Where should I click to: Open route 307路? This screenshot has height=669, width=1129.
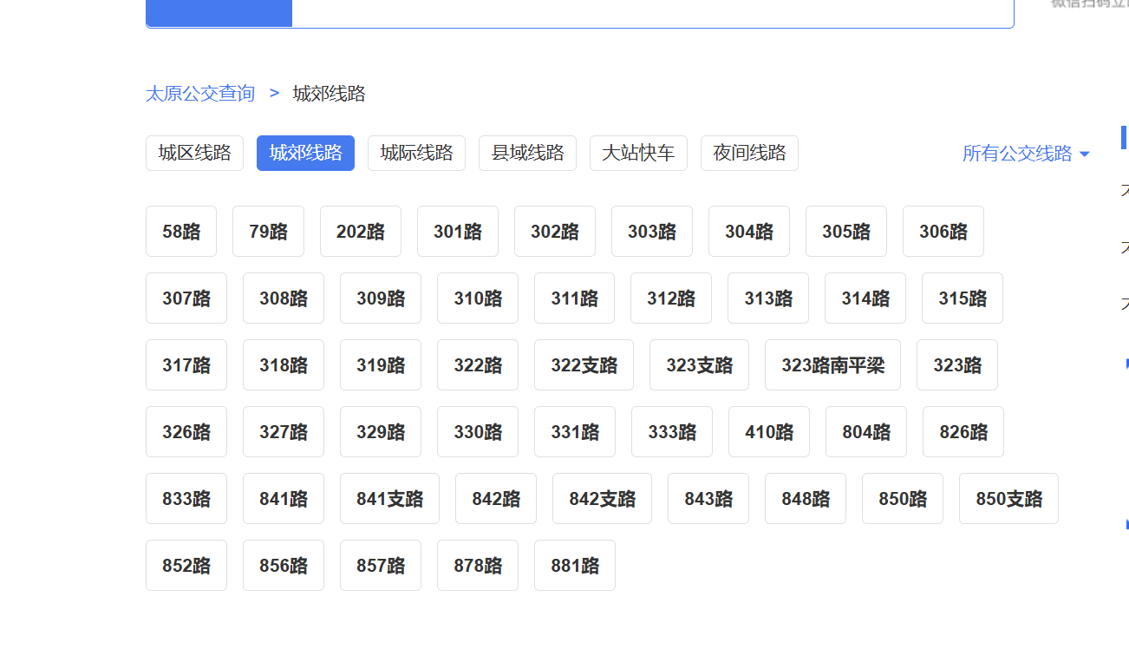(186, 298)
